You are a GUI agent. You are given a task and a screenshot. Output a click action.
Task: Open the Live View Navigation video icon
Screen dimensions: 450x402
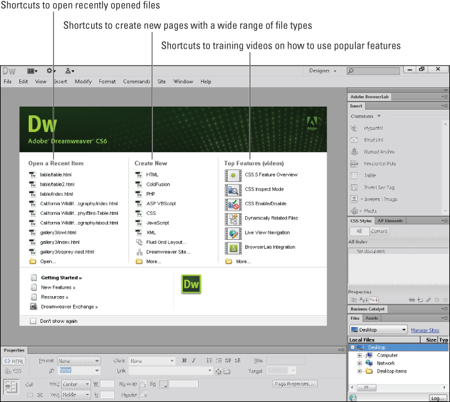[x=232, y=232]
